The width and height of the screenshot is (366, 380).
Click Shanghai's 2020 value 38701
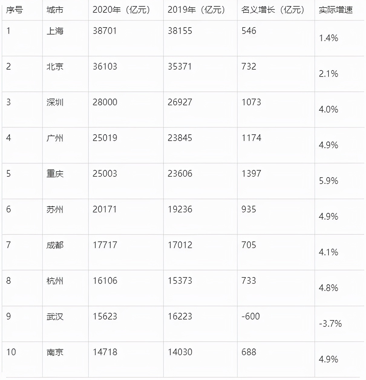click(105, 31)
